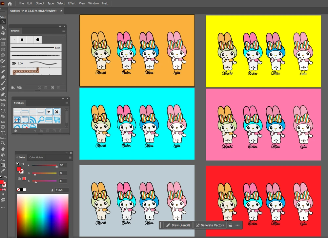Select the Paintbrush tool
Screen dimensions: 328x238
[x=3, y=83]
